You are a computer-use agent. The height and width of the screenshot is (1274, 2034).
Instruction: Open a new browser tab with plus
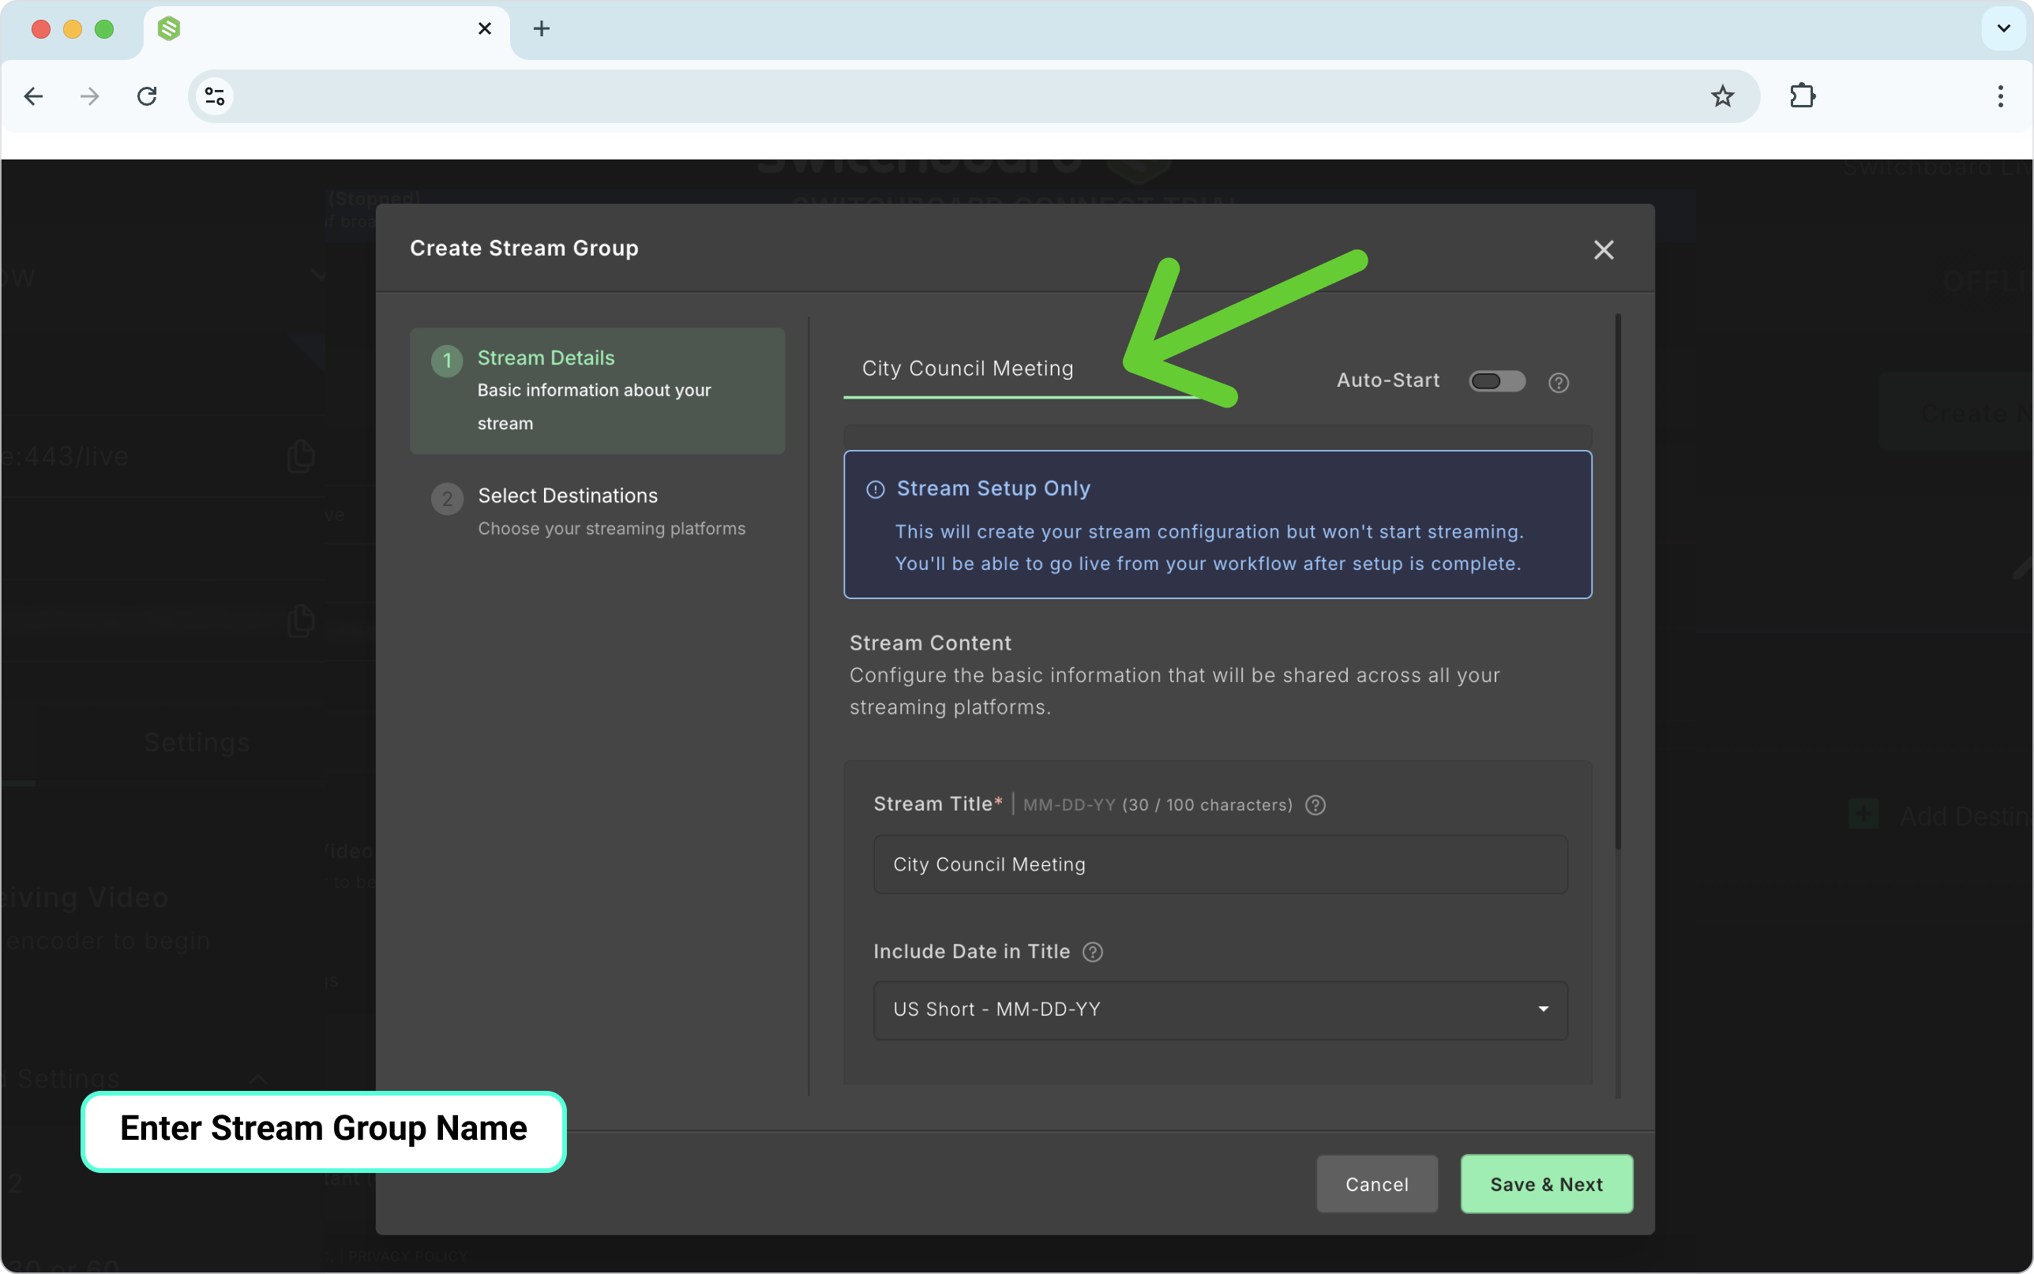tap(542, 29)
